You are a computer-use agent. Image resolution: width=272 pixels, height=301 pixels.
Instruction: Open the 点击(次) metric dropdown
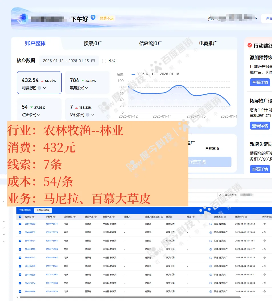click(x=38, y=115)
